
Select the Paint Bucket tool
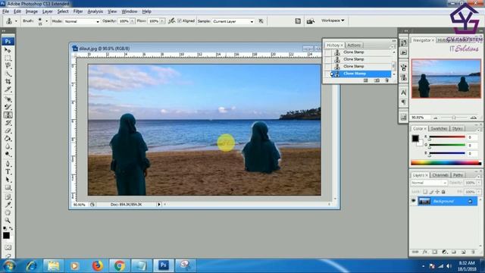8,138
